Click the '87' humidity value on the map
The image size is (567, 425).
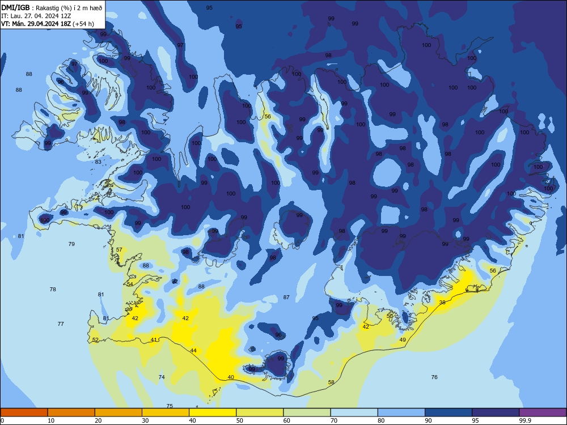[286, 297]
